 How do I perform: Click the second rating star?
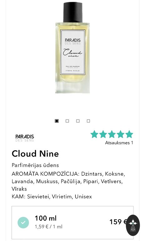click(x=103, y=134)
